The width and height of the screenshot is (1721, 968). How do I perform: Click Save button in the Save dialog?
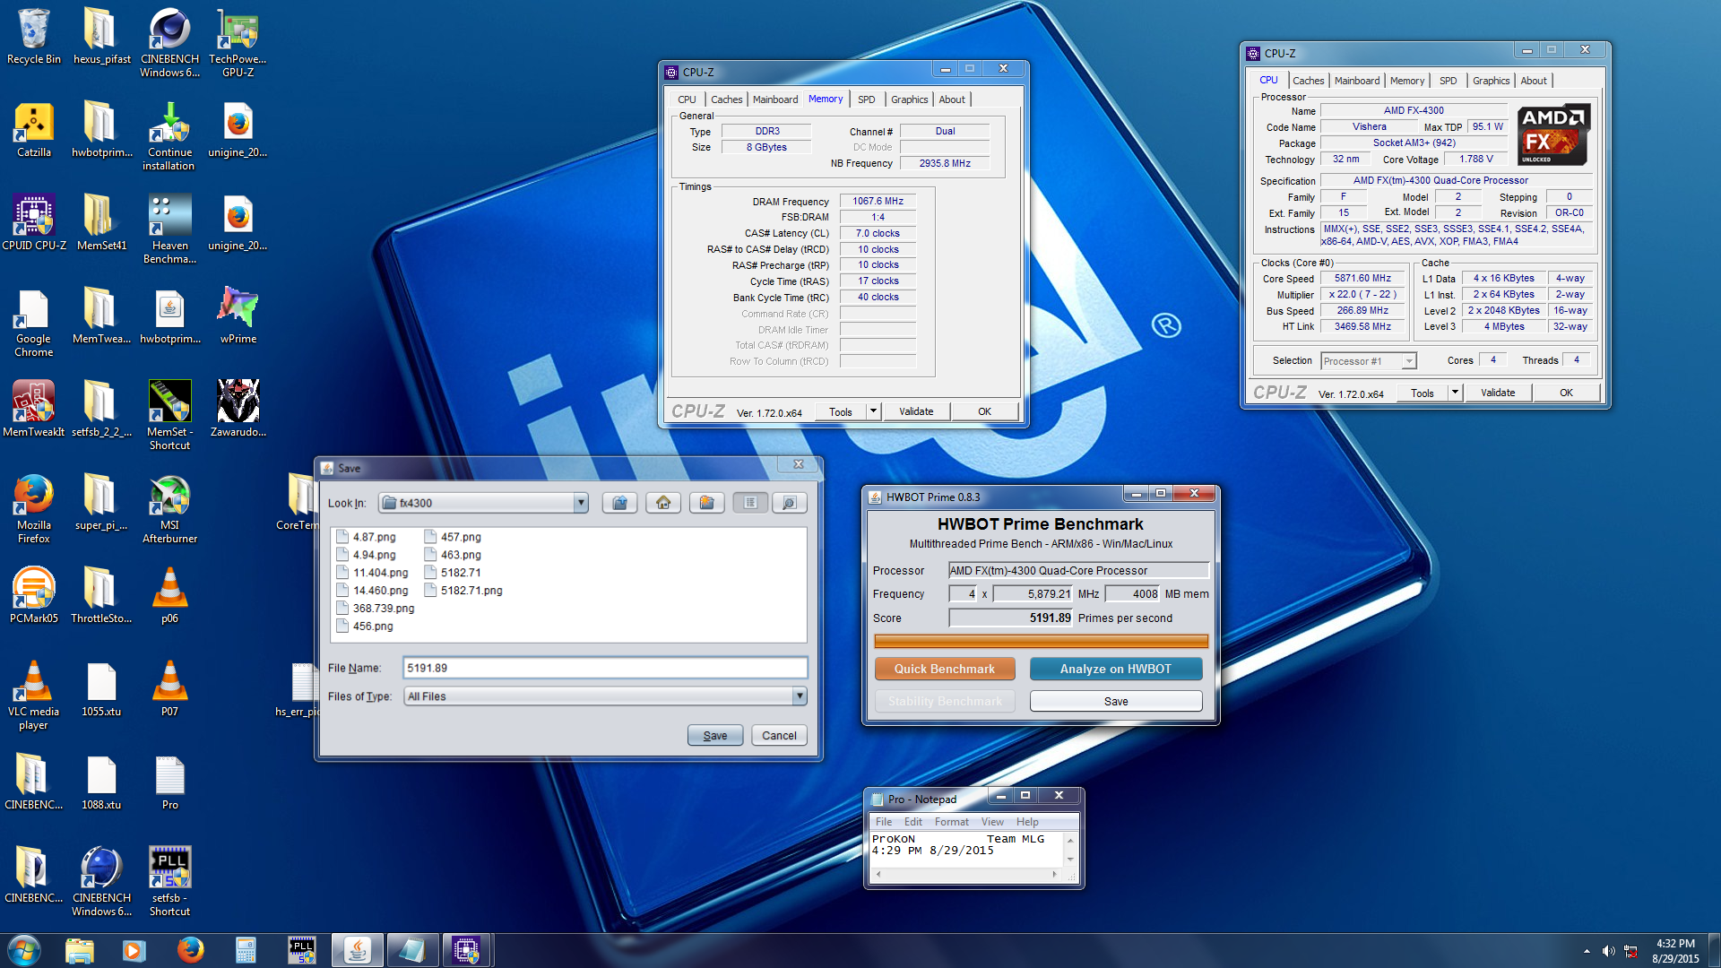tap(714, 736)
